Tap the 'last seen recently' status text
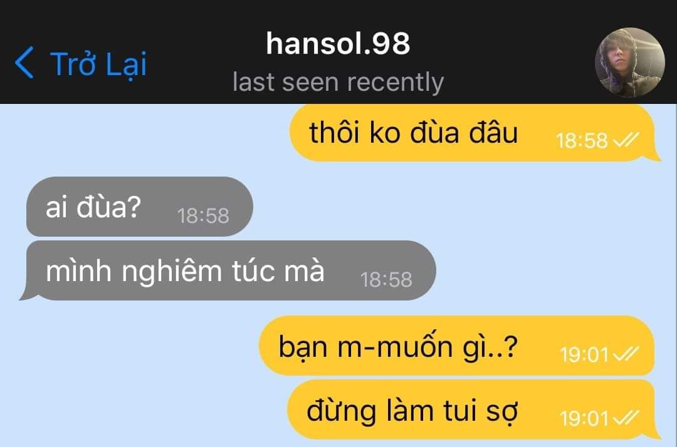The image size is (677, 447). click(338, 82)
